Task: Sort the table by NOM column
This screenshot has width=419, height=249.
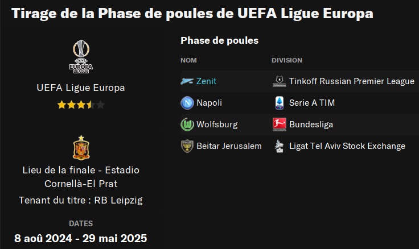Action: (x=188, y=60)
